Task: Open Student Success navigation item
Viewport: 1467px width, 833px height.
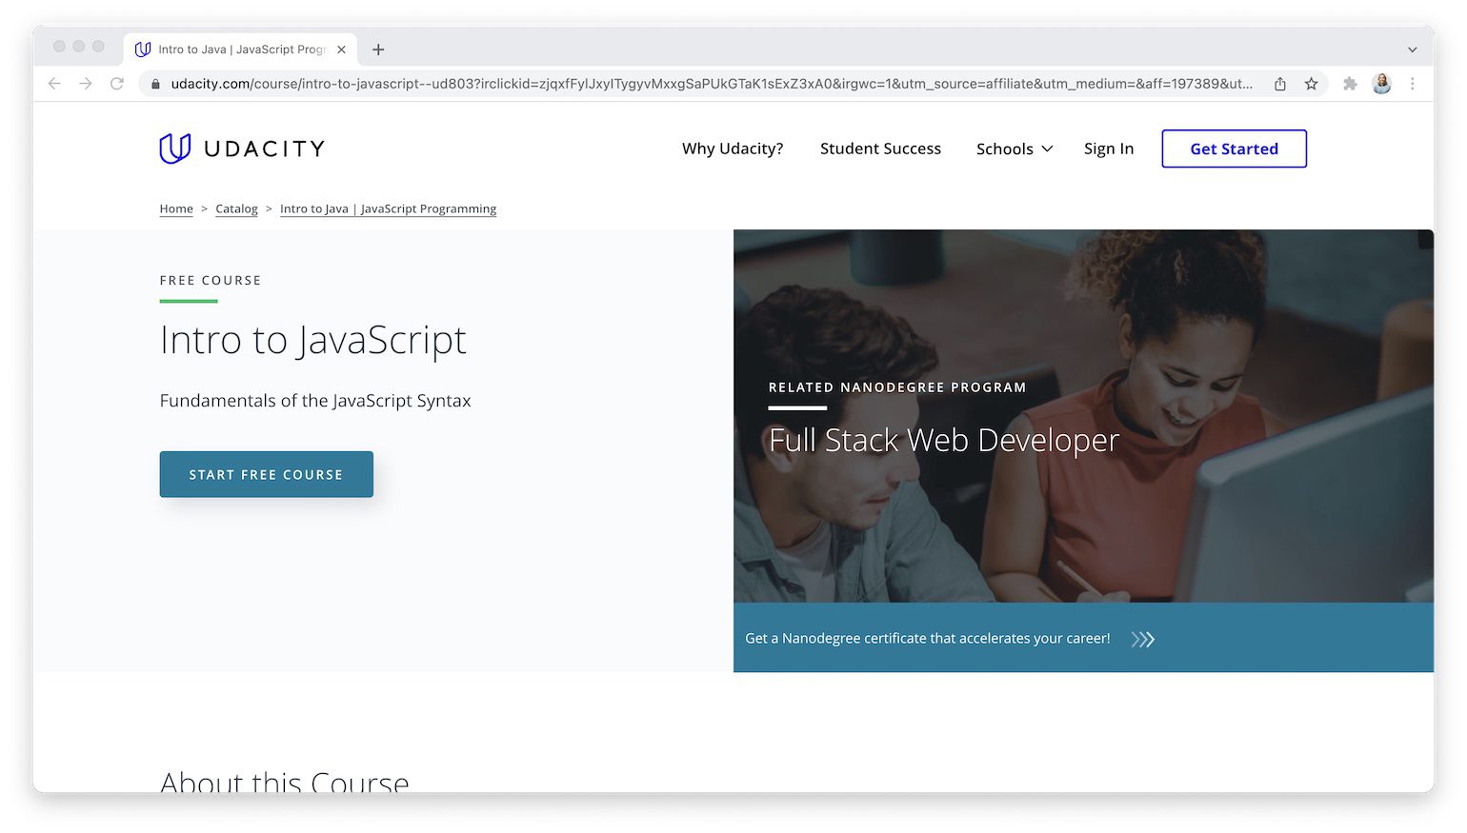Action: (879, 149)
